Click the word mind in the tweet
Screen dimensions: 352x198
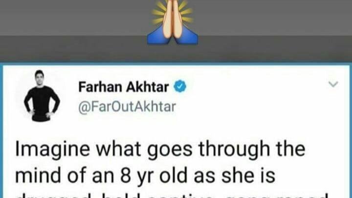[38, 175]
